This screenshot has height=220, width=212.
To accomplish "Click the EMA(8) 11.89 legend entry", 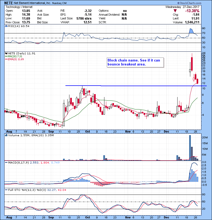I will click(x=16, y=59).
